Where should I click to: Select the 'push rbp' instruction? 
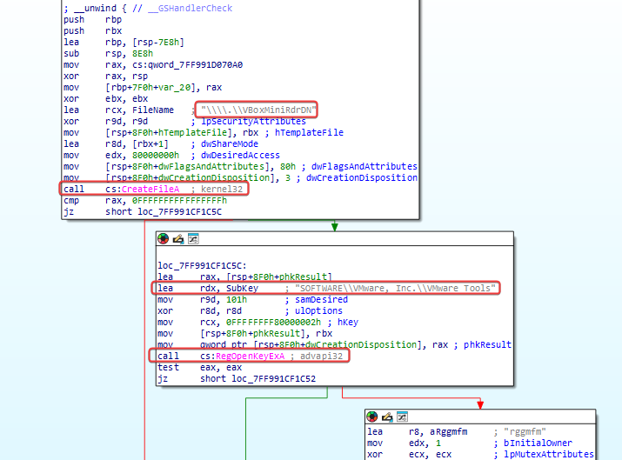pos(93,19)
